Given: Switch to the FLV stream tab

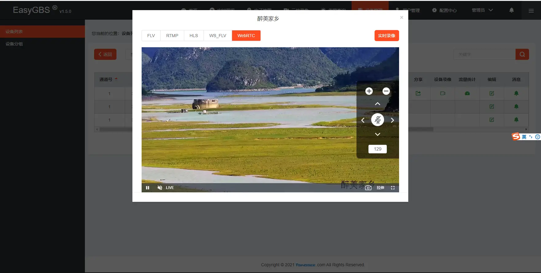Looking at the screenshot, I should 151,36.
